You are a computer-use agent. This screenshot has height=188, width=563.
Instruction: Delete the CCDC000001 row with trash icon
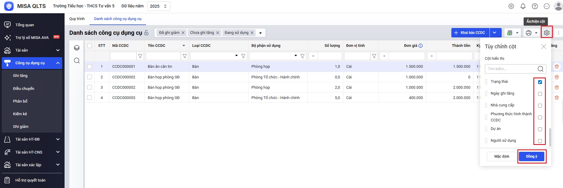point(557,67)
